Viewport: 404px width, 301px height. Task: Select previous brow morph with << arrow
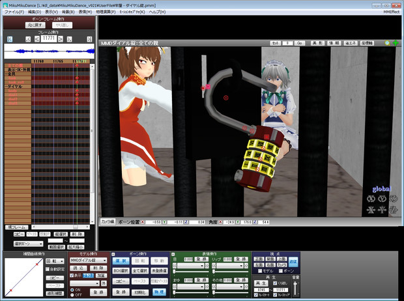(175, 287)
